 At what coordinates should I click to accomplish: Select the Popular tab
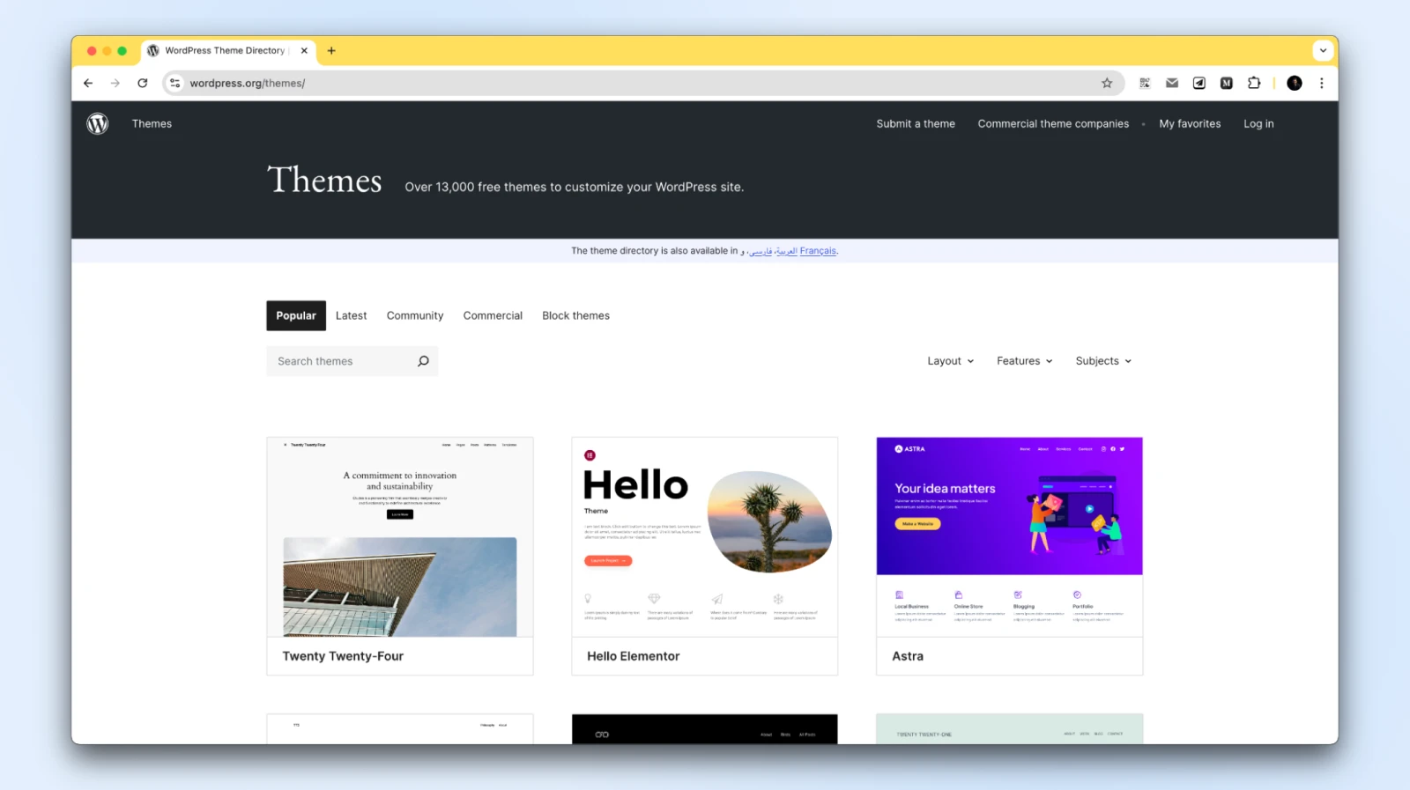pos(296,315)
